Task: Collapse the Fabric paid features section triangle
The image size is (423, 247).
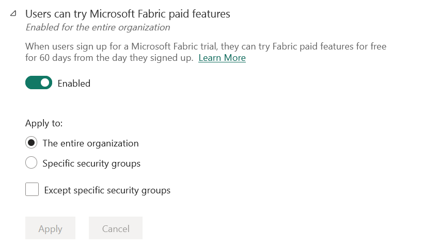Action: 13,14
